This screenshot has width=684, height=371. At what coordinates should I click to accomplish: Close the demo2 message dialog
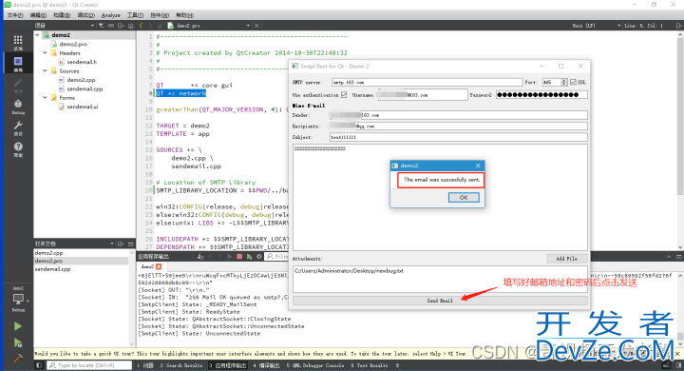click(x=478, y=166)
